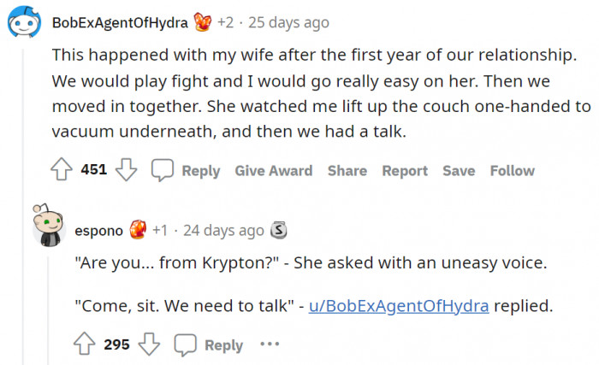
Task: Click the award badge next to espono
Action: point(138,230)
